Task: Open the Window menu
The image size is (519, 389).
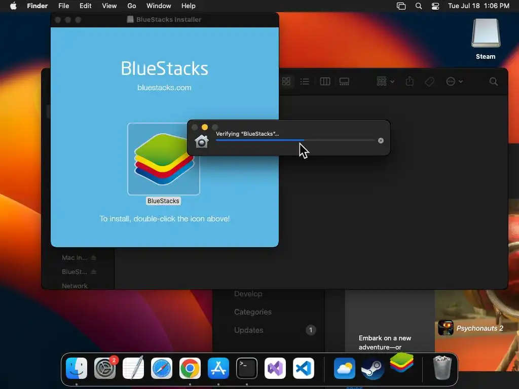Action: pyautogui.click(x=159, y=6)
